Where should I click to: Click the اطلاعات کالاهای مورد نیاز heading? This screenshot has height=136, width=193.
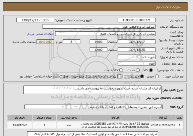(x=165, y=98)
